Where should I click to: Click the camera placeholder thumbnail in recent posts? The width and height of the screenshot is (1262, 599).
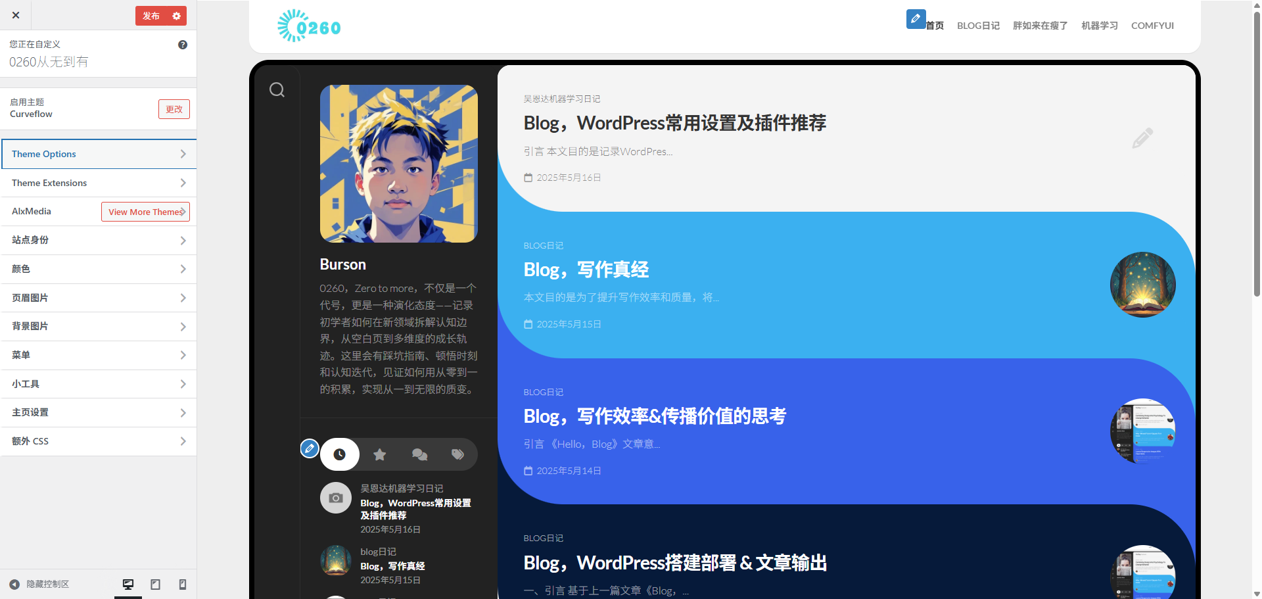pyautogui.click(x=336, y=498)
